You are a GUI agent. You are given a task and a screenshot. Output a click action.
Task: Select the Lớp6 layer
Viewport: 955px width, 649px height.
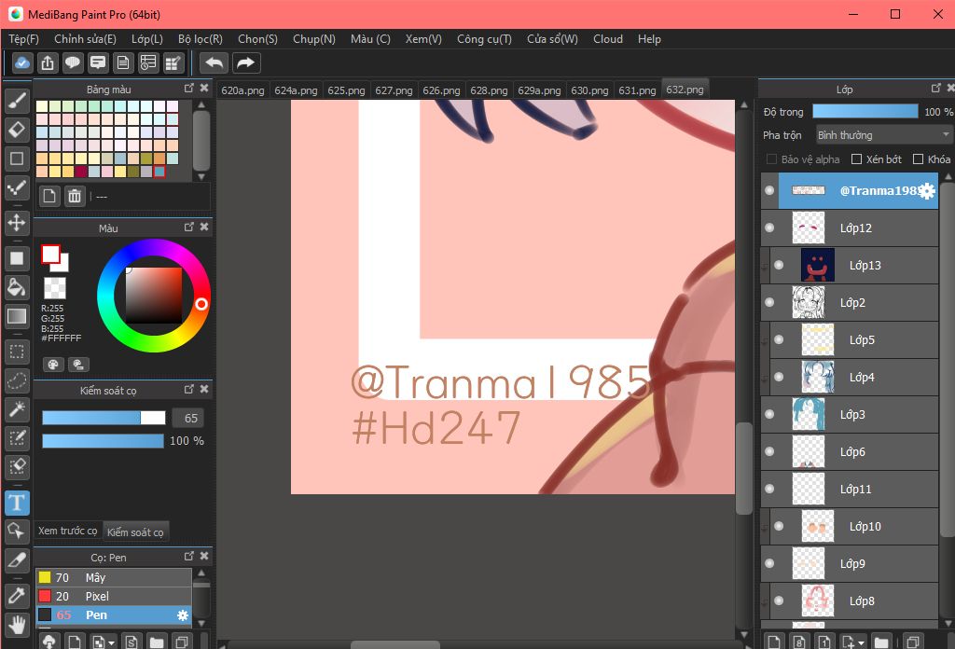(849, 451)
